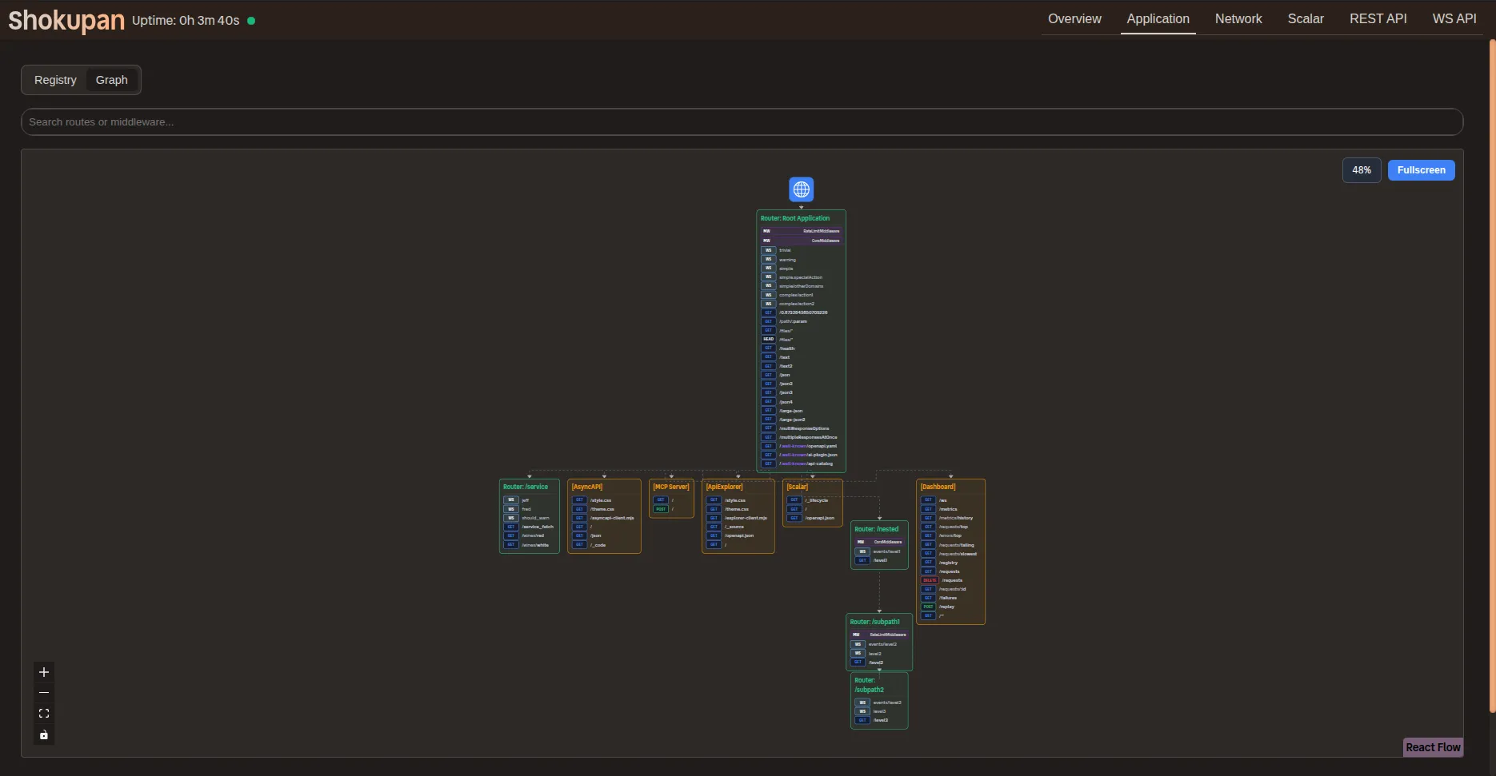Click the Router: /nested node header
Screen dimensions: 1496x776
pyautogui.click(x=878, y=528)
